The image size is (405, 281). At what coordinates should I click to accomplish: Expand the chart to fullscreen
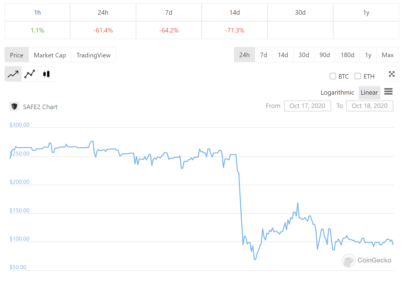392,74
